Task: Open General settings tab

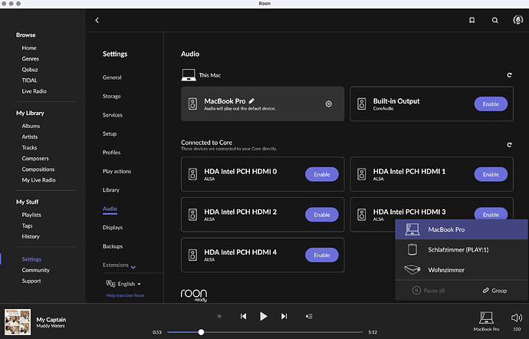Action: pyautogui.click(x=112, y=77)
